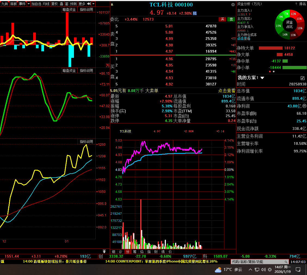Image resolution: width=307 pixels, height=275 pixels.
Task: Select the second white page dot under 净小单
Action: point(274,72)
